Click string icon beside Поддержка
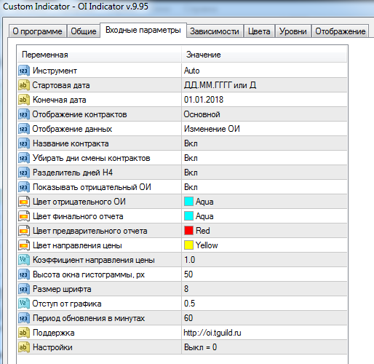Screen dimensions: 374x364 [24, 333]
